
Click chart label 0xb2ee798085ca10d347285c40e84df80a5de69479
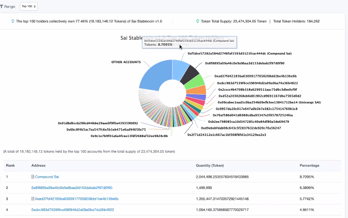pos(248,122)
